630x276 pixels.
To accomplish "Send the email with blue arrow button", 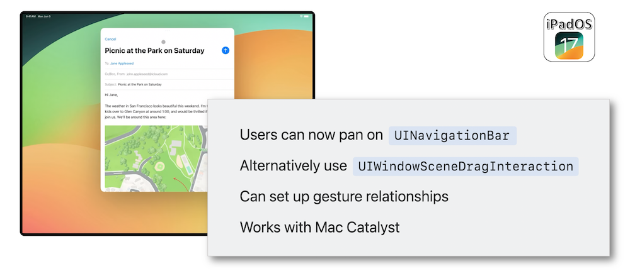I will (226, 50).
